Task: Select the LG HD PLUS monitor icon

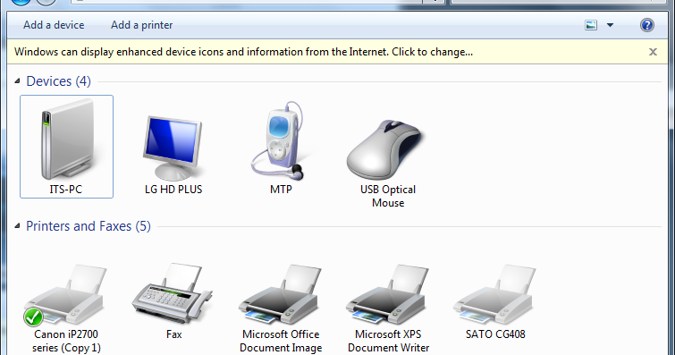Action: point(173,148)
